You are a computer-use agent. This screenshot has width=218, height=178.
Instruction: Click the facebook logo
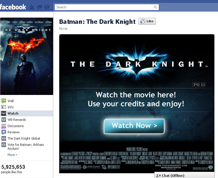coord(13,7)
